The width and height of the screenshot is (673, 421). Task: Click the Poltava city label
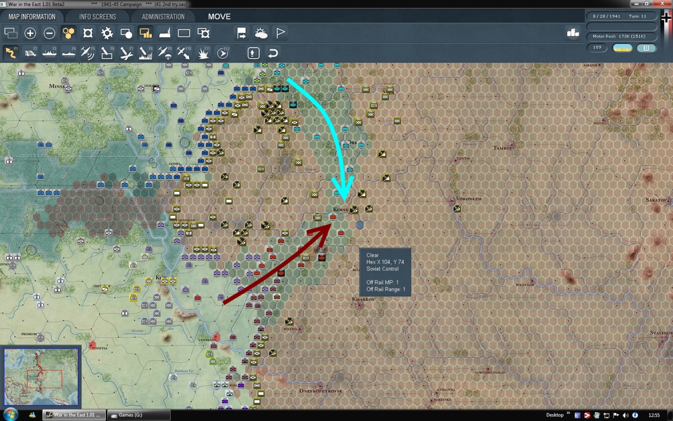point(291,329)
